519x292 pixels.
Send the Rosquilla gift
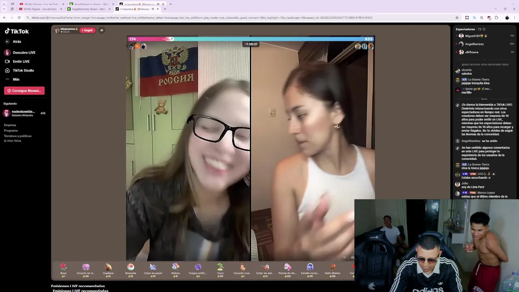coord(131,269)
